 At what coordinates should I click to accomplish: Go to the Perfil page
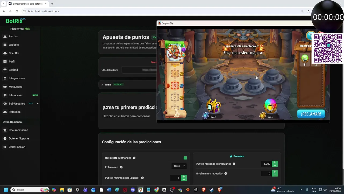tap(12, 61)
